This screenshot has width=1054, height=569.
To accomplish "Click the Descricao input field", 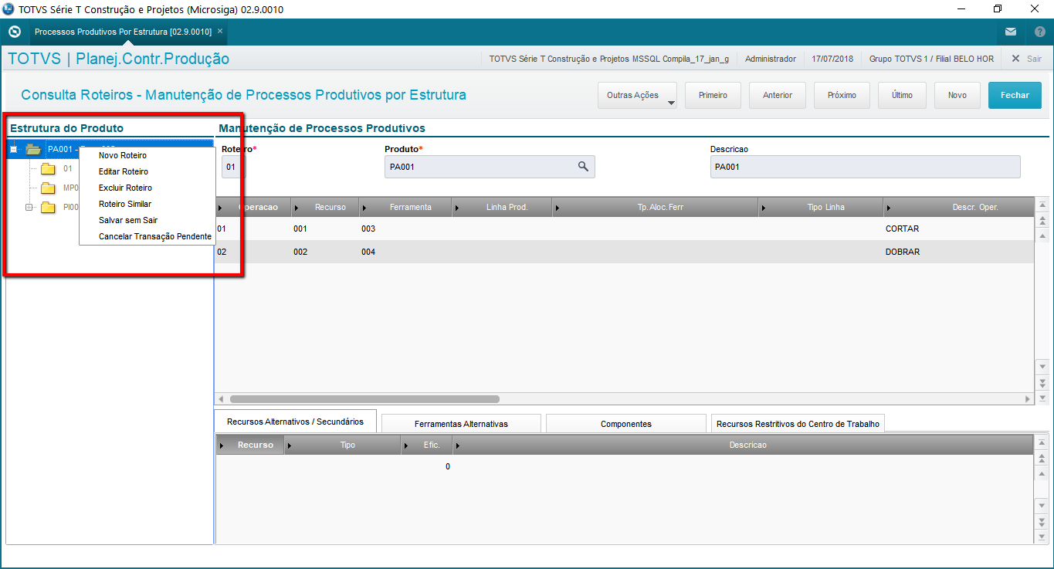I will 865,167.
